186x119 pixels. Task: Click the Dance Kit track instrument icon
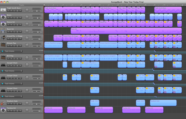click(x=3, y=24)
